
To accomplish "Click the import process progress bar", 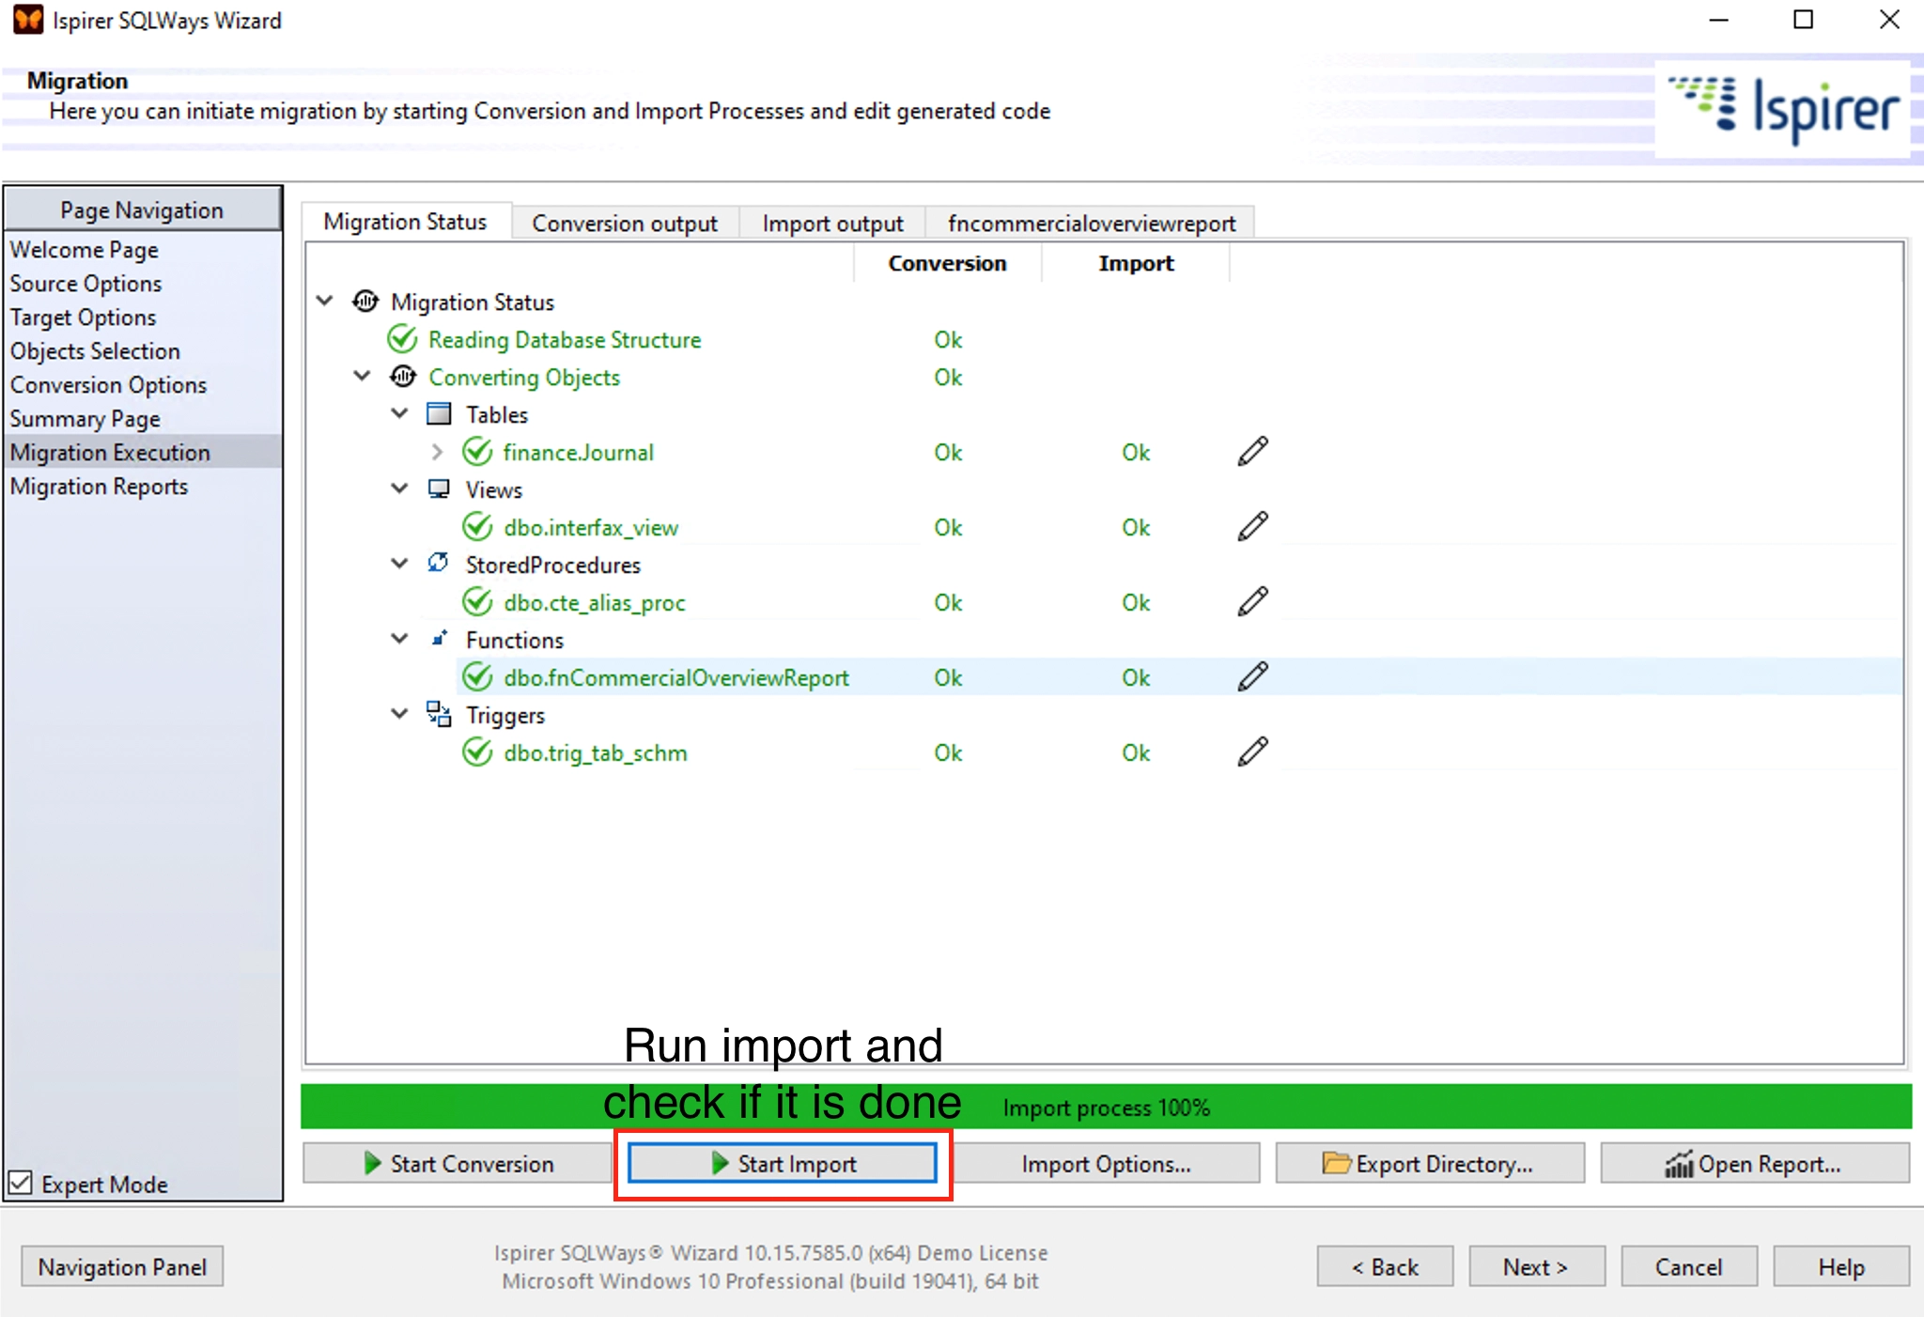I will coord(1106,1107).
